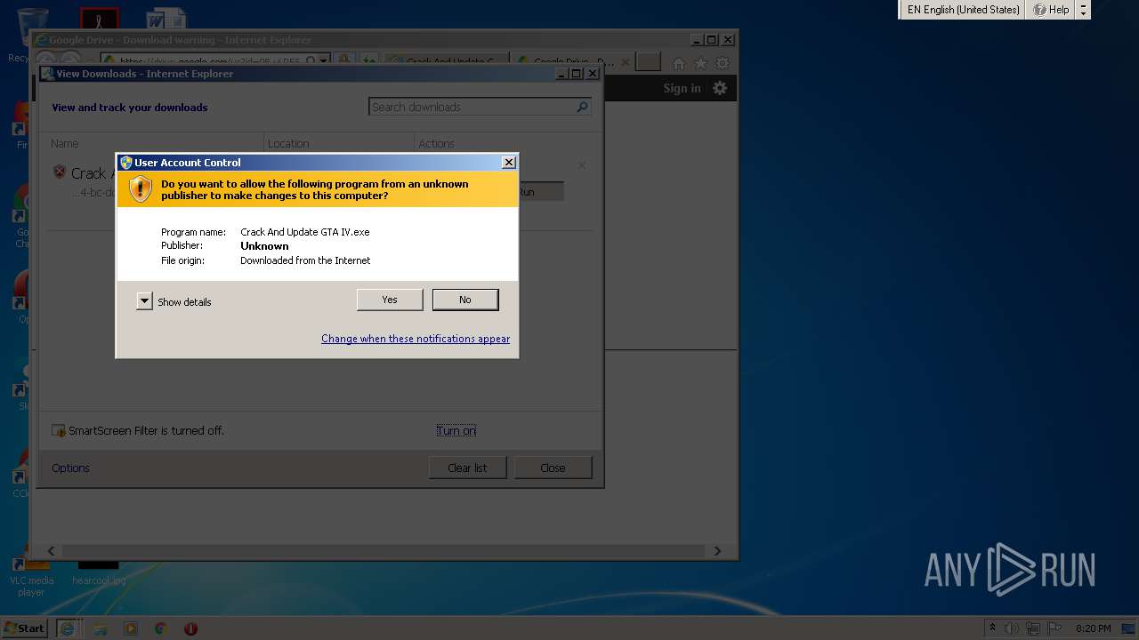Click Turn on SmartScreen Filter link
The image size is (1139, 640).
point(456,431)
